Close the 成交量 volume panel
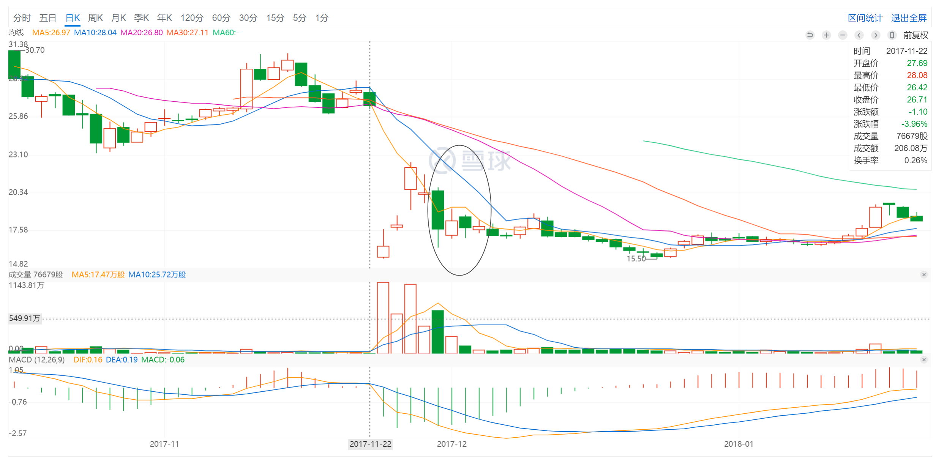 pos(924,274)
